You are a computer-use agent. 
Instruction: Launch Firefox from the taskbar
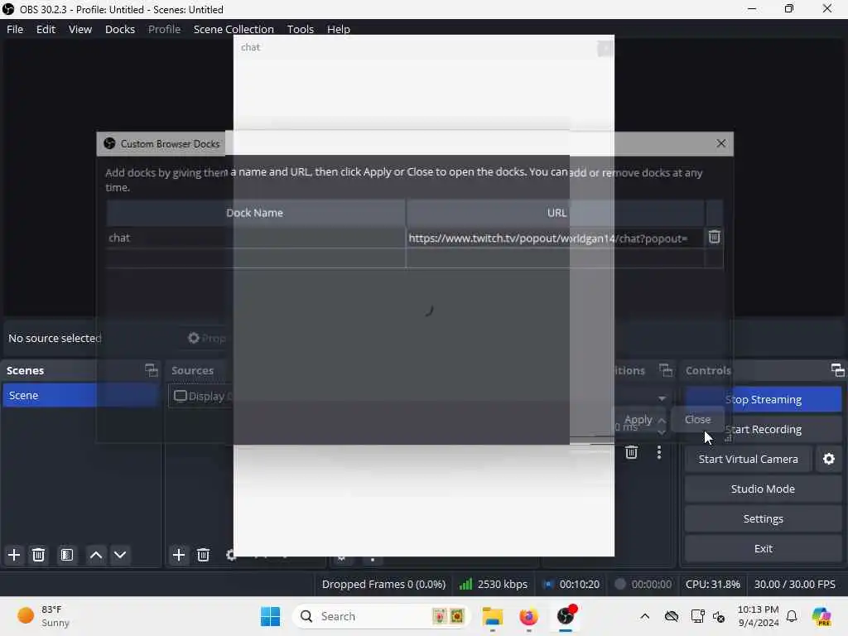528,616
